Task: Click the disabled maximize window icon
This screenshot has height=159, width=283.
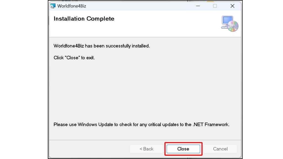Action: (215, 6)
